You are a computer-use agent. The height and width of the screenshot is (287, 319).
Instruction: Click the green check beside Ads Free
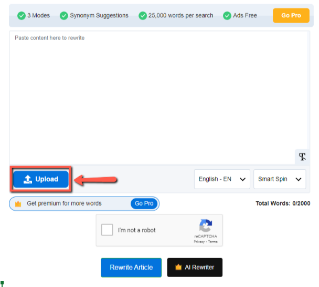point(227,16)
